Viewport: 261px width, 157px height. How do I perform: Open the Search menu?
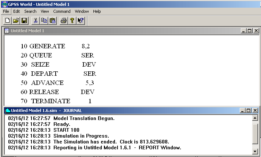(30, 11)
